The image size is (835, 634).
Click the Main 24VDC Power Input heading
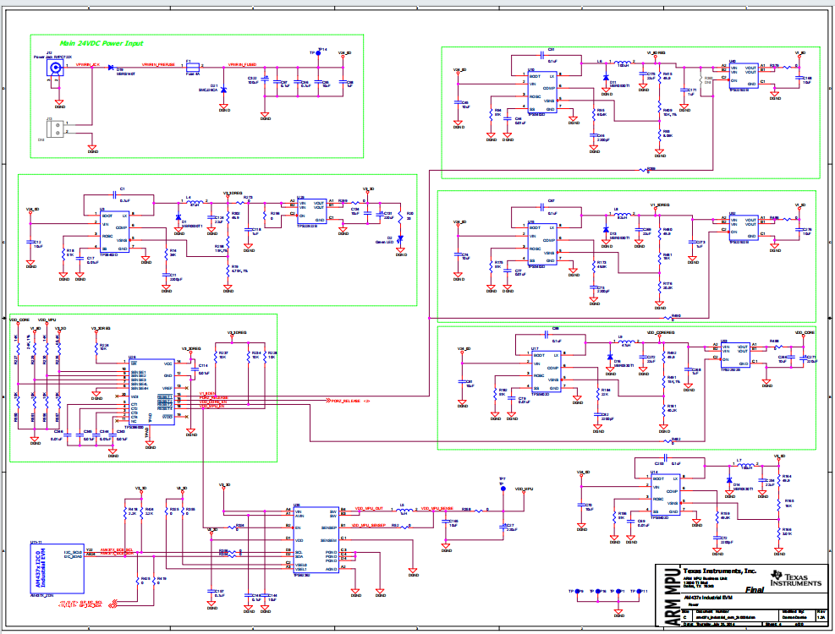(102, 42)
